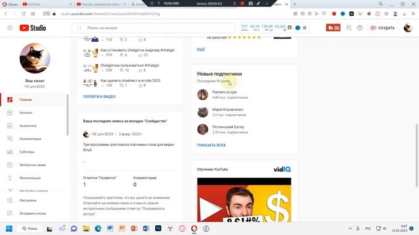Open Авторские права in the sidebar
This screenshot has height=235, width=419.
pyautogui.click(x=33, y=165)
